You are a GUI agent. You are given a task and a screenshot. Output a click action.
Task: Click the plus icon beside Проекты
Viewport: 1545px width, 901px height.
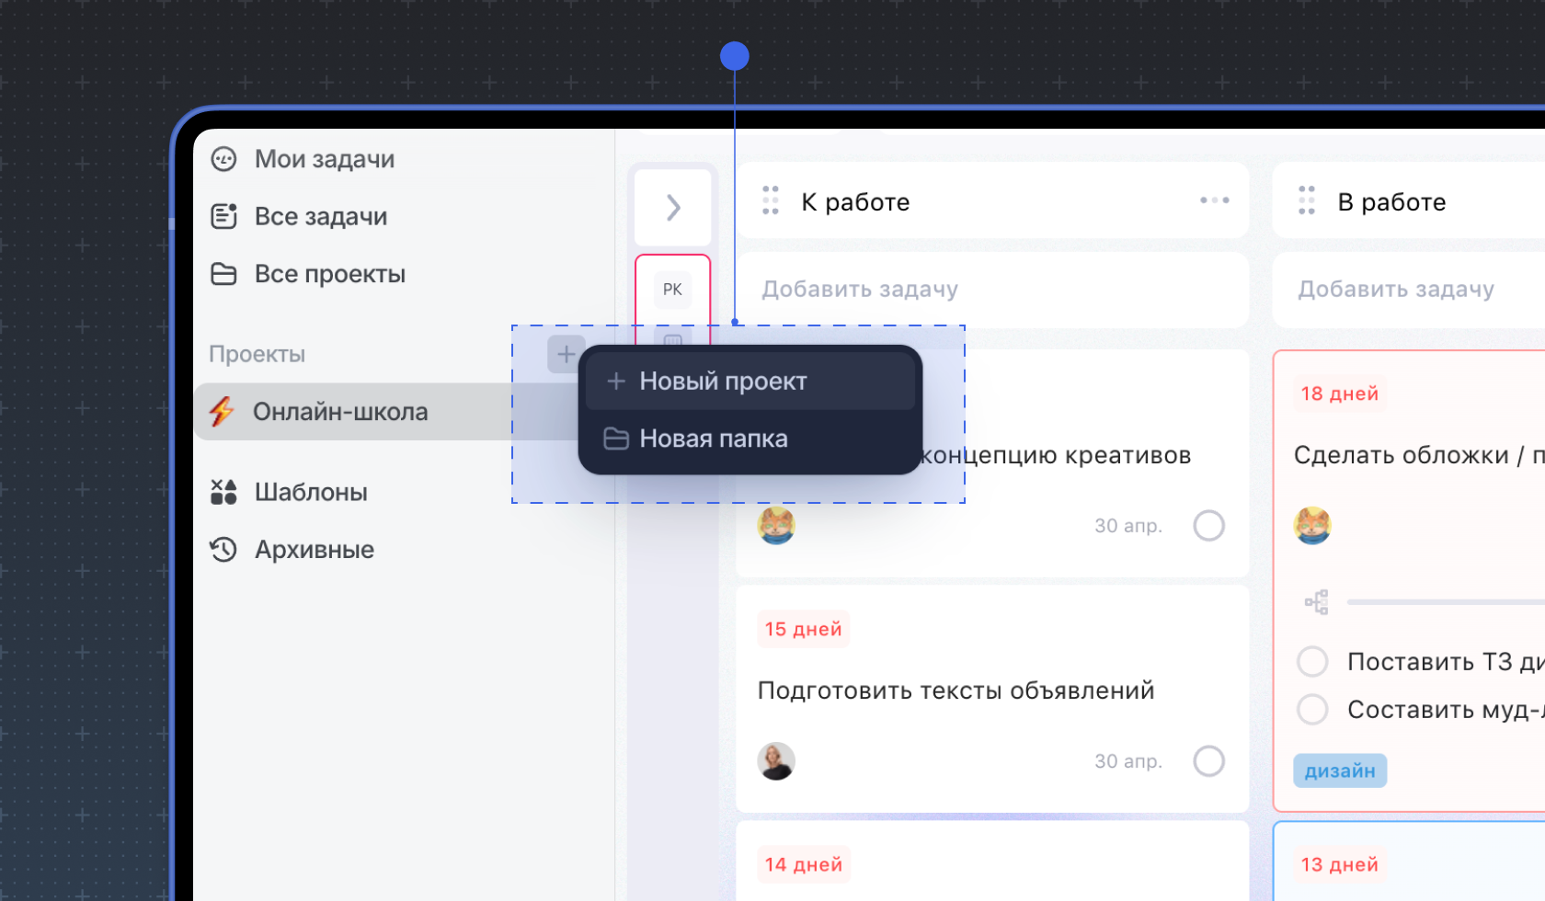566,354
